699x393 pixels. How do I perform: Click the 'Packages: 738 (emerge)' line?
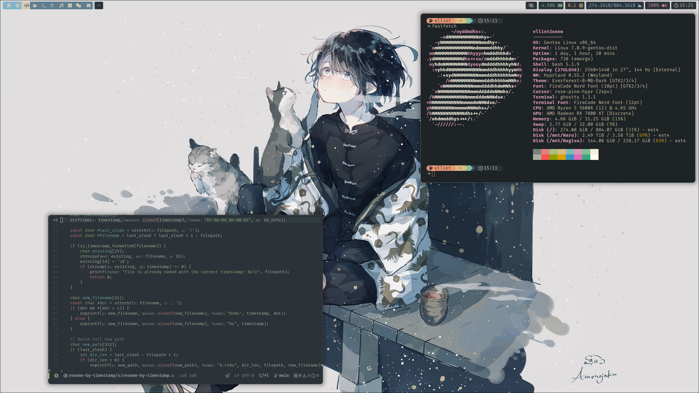tap(563, 59)
